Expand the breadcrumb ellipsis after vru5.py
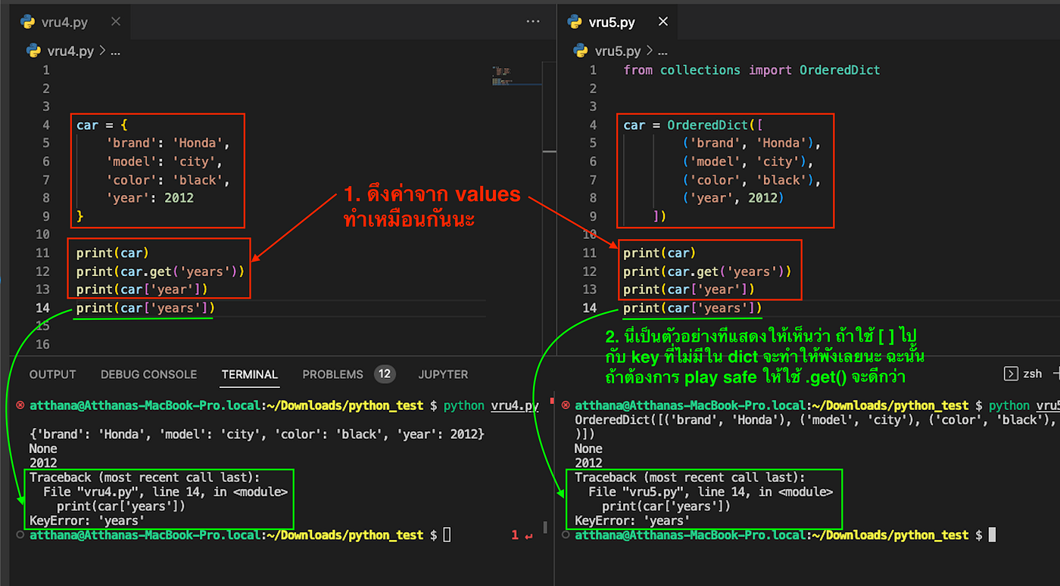 coord(662,51)
